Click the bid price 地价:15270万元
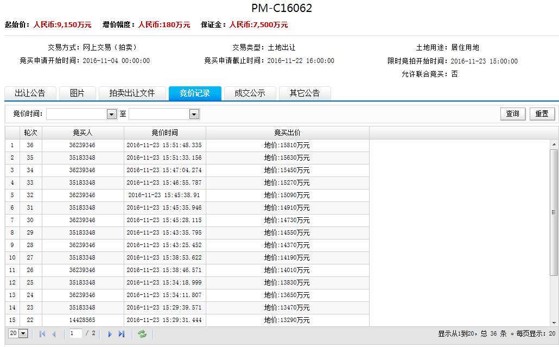The image size is (559, 347). (287, 182)
